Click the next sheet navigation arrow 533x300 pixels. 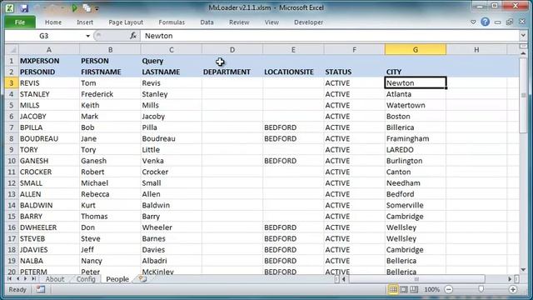(26, 279)
